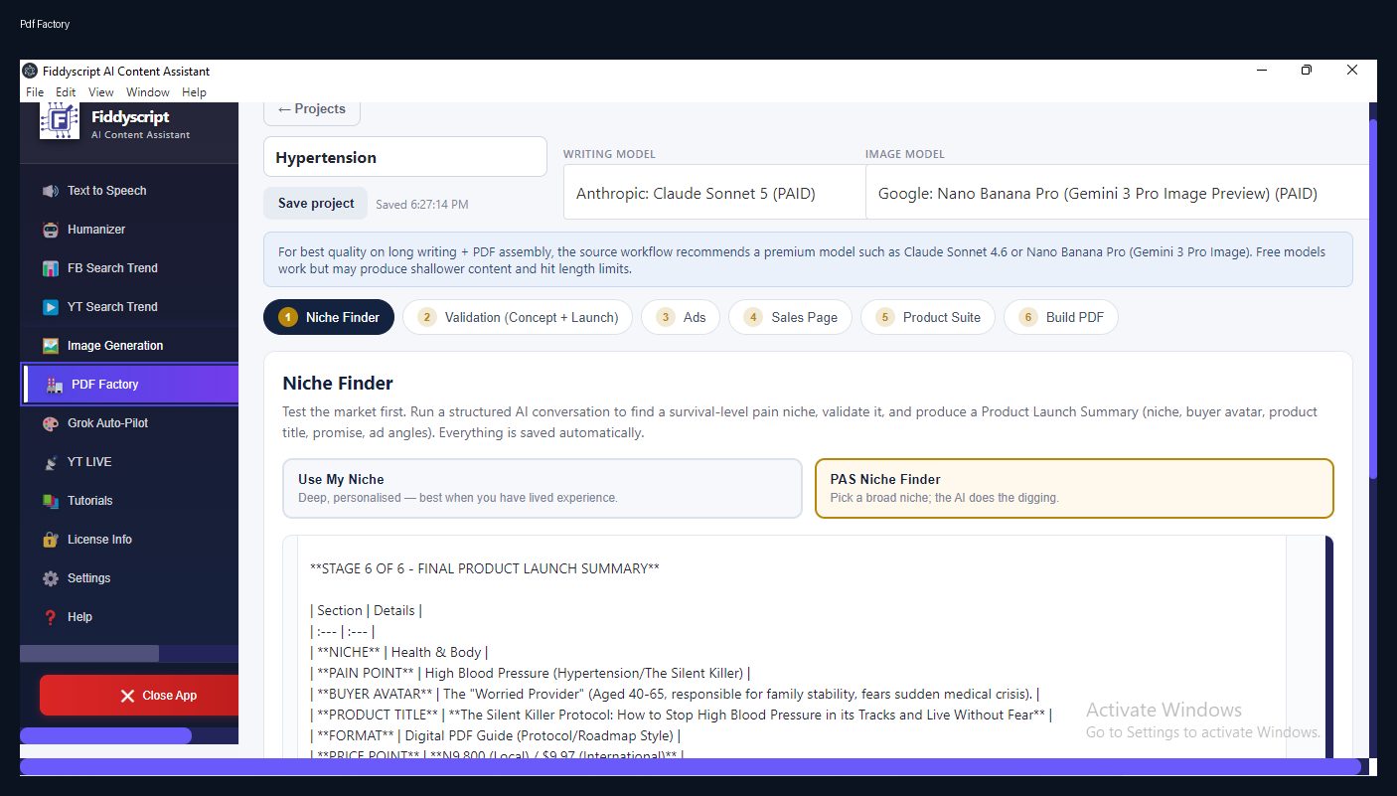
Task: Open the Edit menu
Action: pyautogui.click(x=66, y=92)
